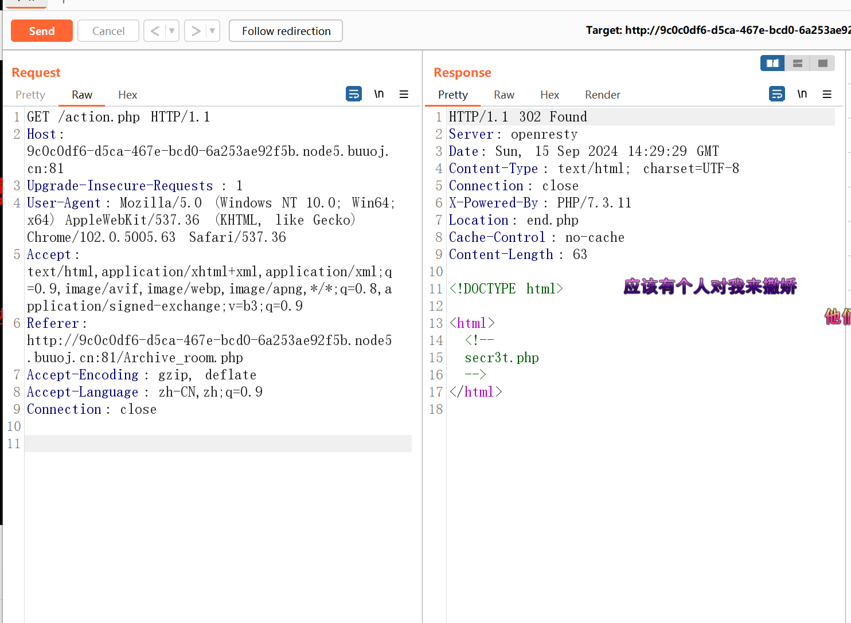The width and height of the screenshot is (851, 623).
Task: Select side-by-side split layout icon
Action: (x=772, y=63)
